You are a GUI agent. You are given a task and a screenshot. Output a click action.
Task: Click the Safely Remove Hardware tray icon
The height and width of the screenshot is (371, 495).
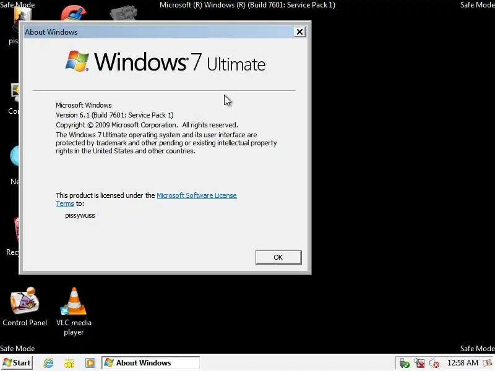pyautogui.click(x=404, y=363)
